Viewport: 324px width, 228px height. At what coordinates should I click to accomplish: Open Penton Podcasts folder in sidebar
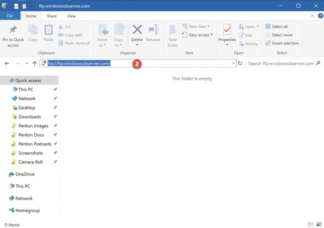35,144
